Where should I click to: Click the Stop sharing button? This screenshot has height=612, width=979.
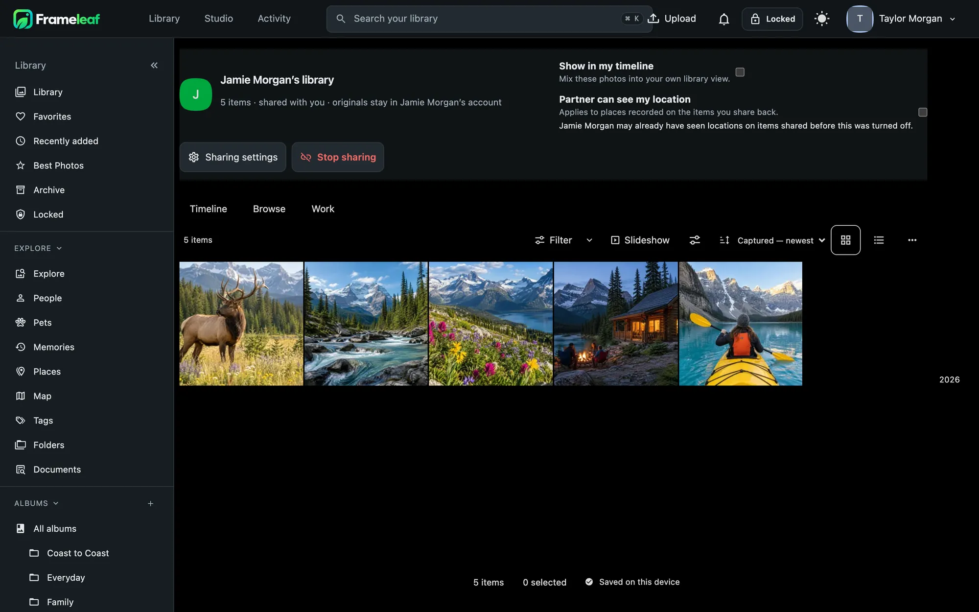(338, 157)
